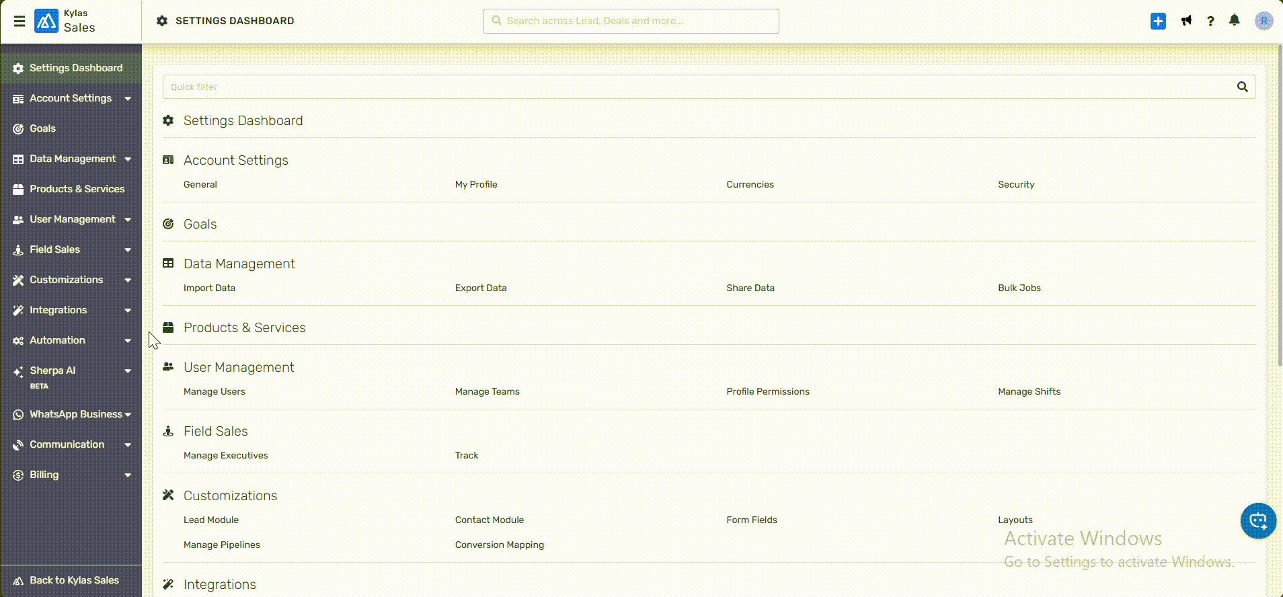
Task: Open the Bulk Jobs link
Action: coord(1019,288)
